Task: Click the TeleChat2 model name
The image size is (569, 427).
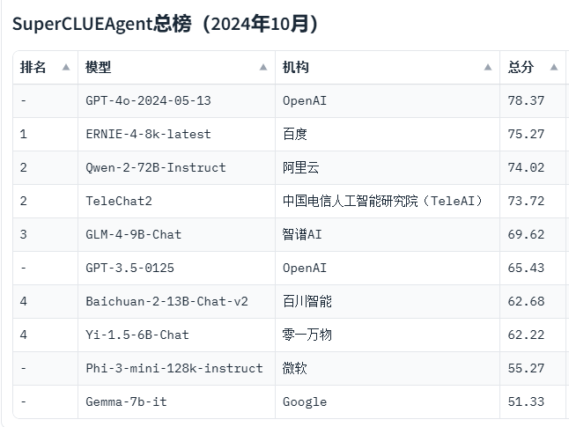Action: (x=119, y=201)
